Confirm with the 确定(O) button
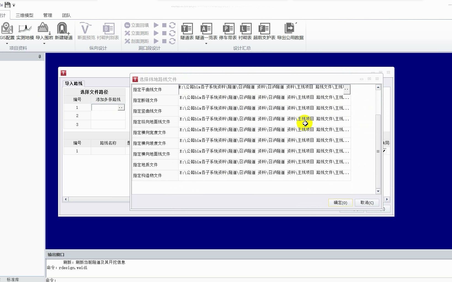Screen dimensions: 452x282 (x=340, y=203)
